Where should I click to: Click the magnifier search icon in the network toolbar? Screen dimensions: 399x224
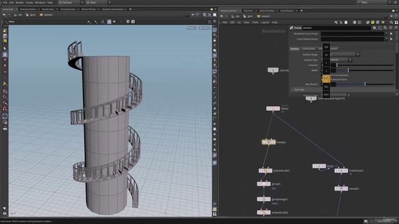tap(392, 22)
